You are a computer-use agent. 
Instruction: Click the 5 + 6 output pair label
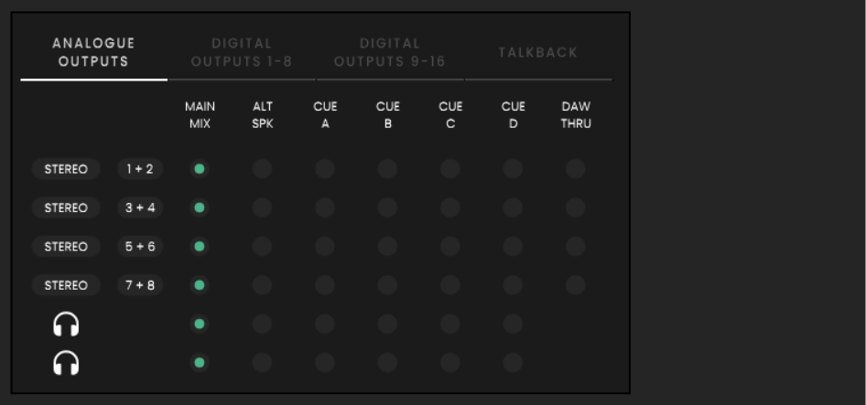pos(140,246)
